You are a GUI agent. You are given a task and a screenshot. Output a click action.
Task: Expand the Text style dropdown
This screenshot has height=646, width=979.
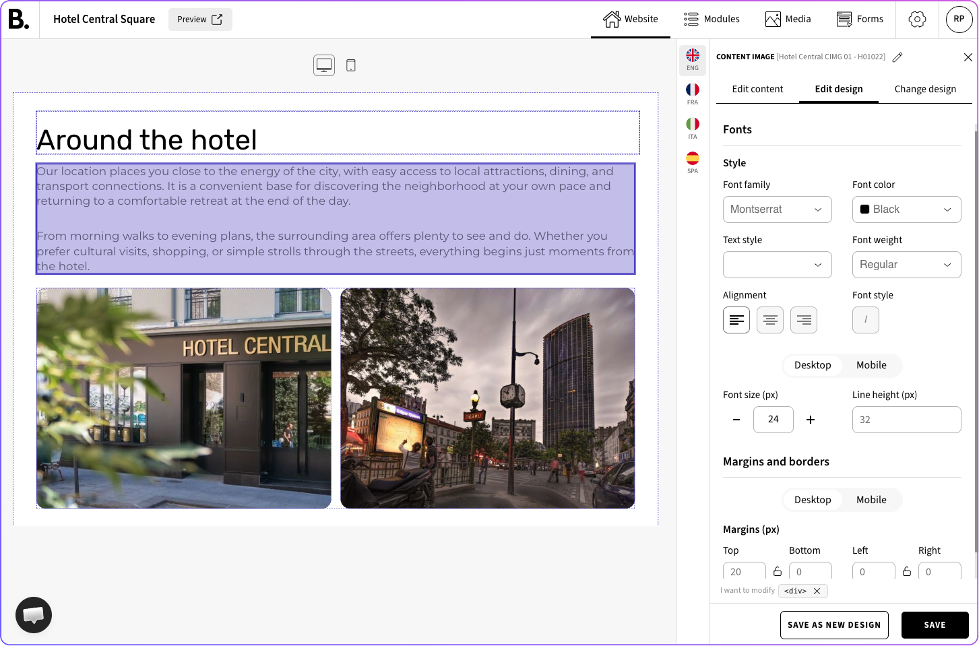coord(778,265)
